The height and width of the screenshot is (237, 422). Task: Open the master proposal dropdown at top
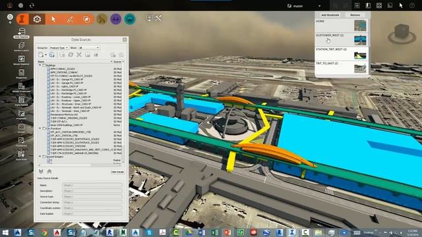pos(319,6)
